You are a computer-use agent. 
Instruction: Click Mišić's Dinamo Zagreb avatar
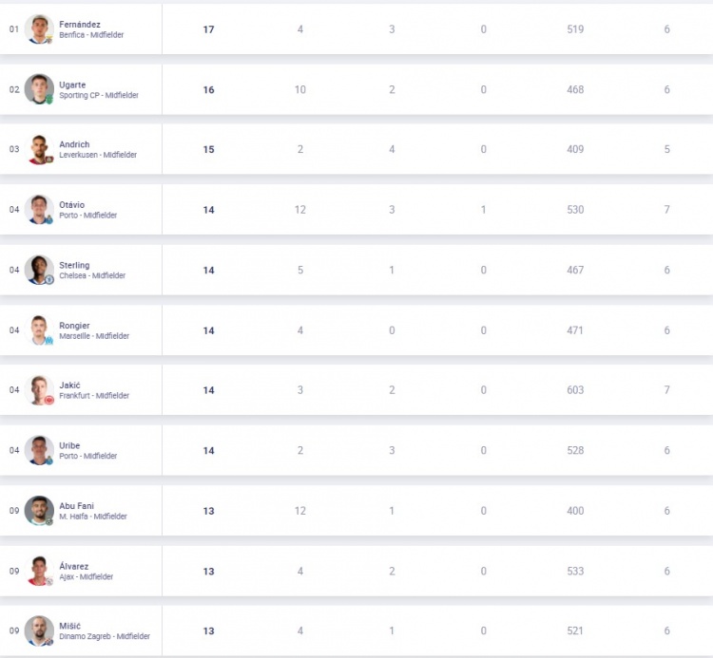click(39, 630)
